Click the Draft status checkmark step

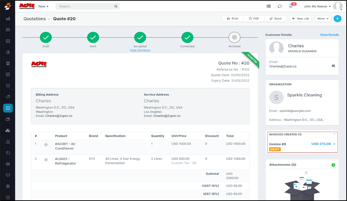pyautogui.click(x=46, y=37)
